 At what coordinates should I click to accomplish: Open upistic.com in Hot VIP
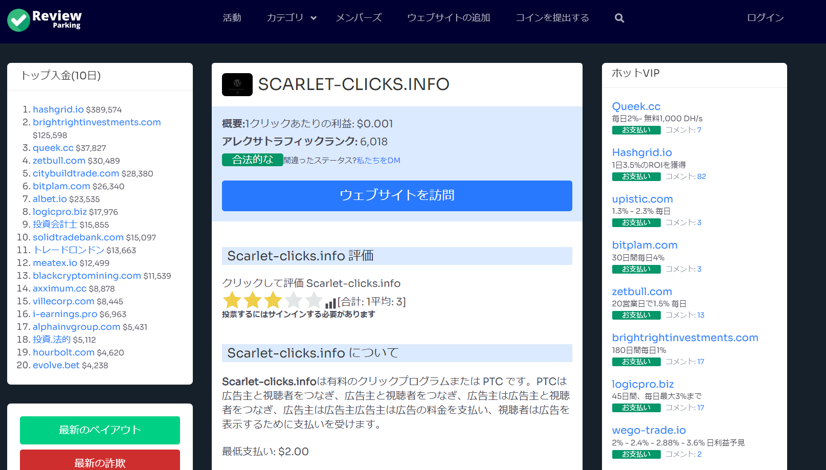pos(642,199)
